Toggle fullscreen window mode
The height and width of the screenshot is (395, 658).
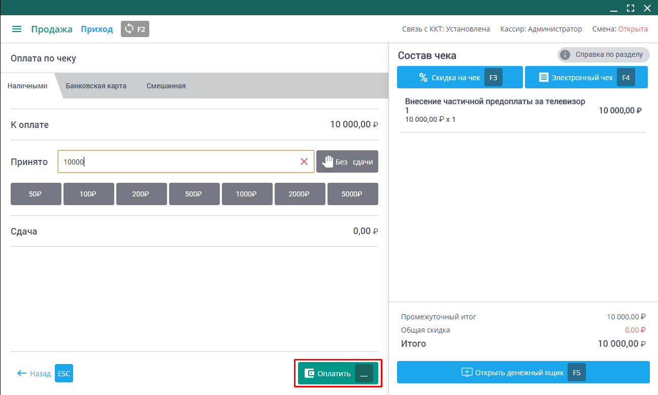click(631, 8)
